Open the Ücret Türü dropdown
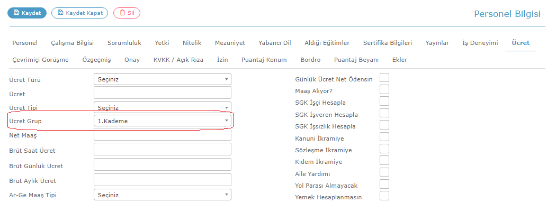Screen dimensions: 556x212 163,79
